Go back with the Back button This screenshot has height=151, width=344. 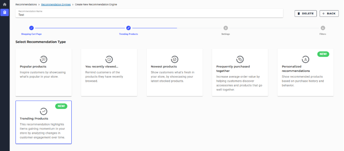click(329, 14)
